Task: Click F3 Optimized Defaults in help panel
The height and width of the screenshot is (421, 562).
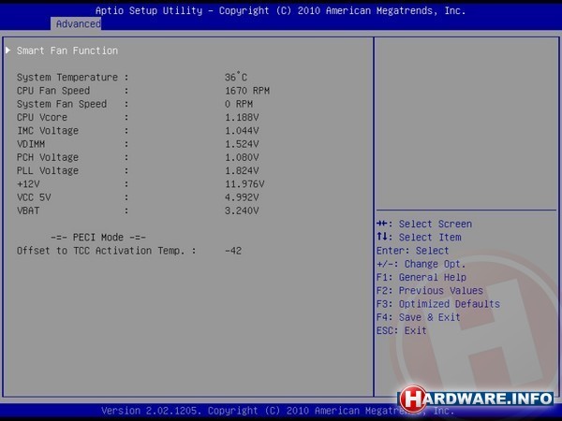Action: coord(437,304)
